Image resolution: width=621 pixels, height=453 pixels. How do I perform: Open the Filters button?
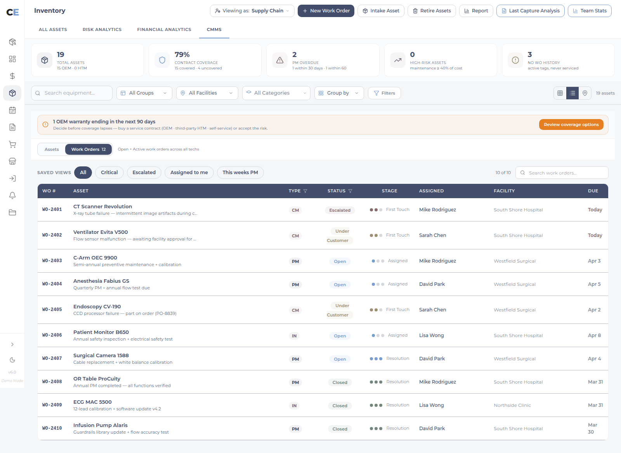(384, 93)
